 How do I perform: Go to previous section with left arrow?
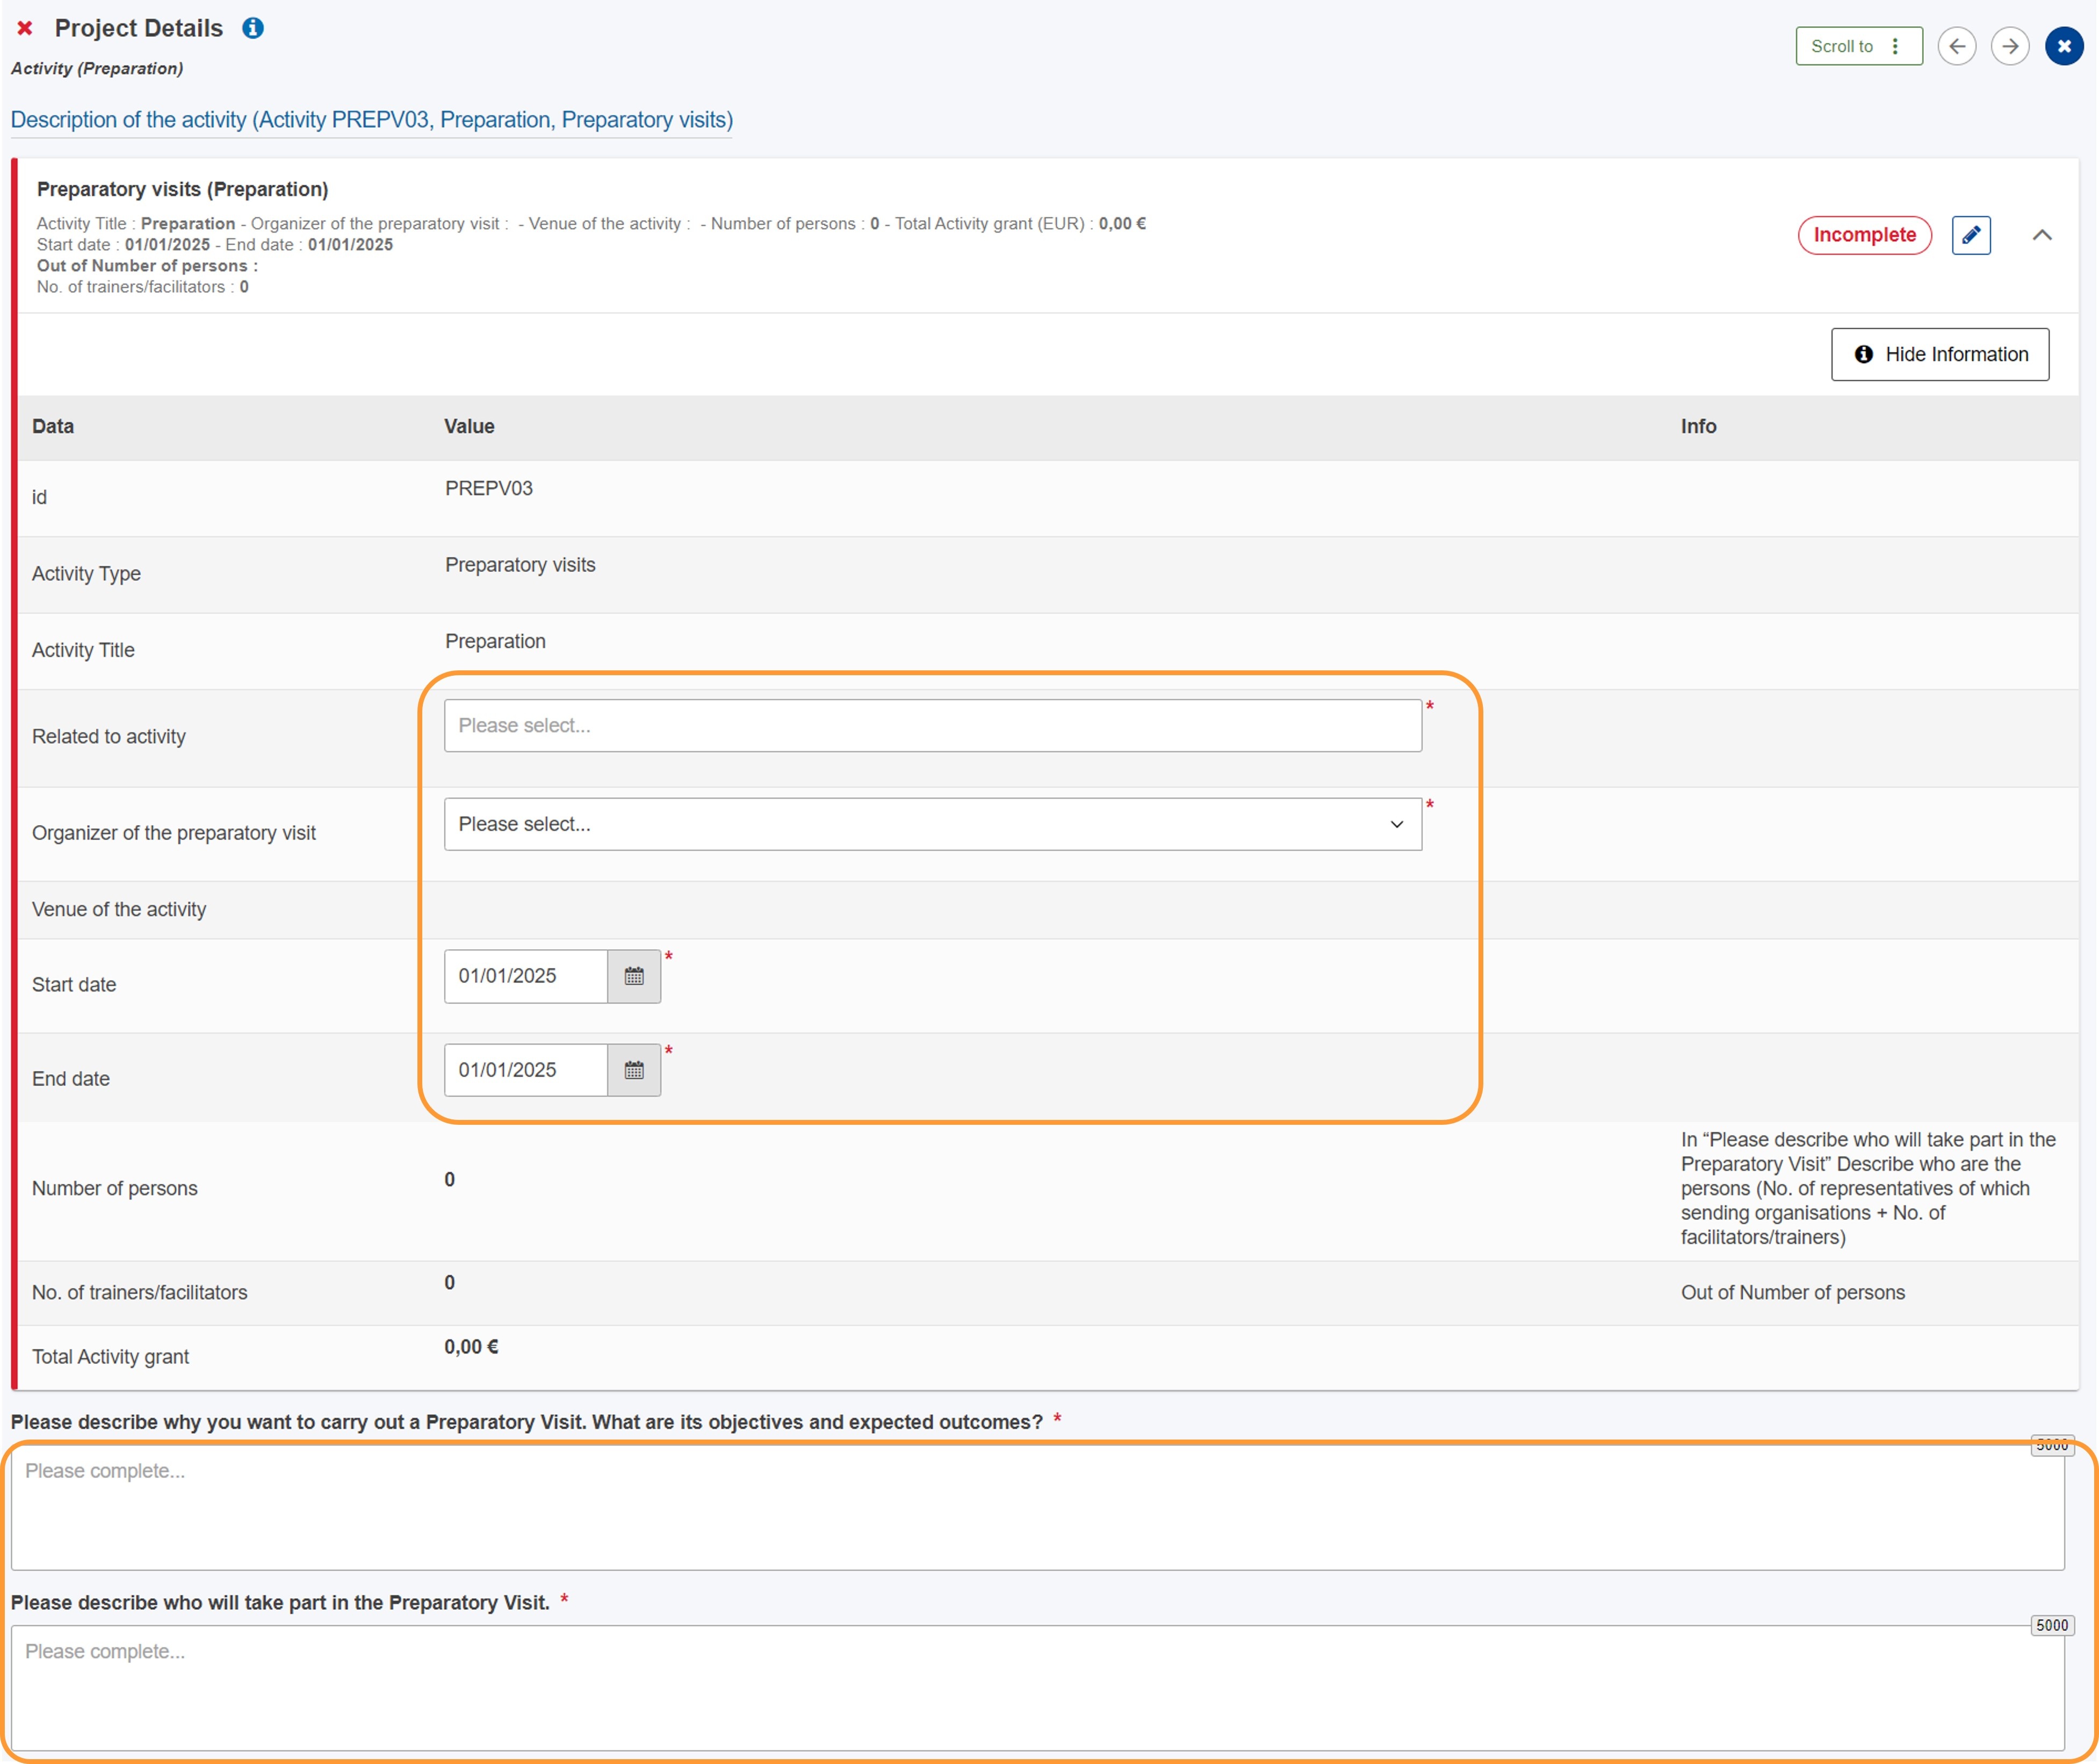(x=1956, y=46)
